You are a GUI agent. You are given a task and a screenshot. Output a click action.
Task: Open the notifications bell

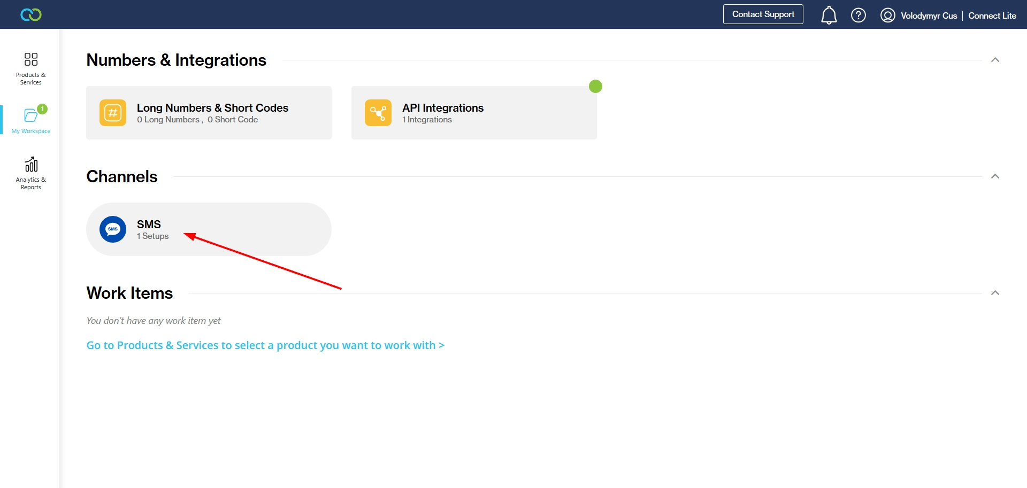[829, 15]
